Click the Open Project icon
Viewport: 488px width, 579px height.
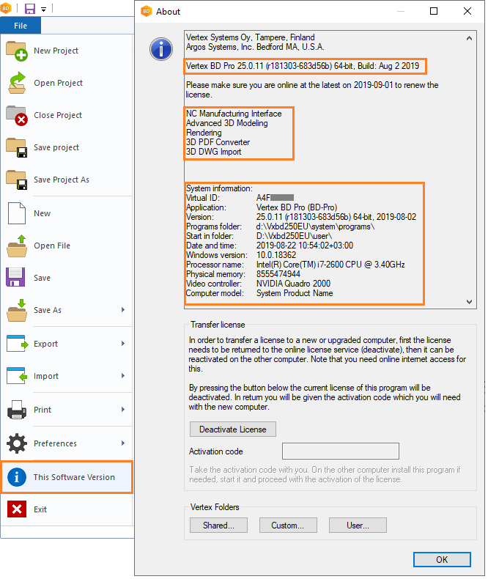coord(17,83)
